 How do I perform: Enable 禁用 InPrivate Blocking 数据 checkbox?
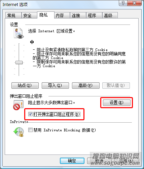click(30, 130)
